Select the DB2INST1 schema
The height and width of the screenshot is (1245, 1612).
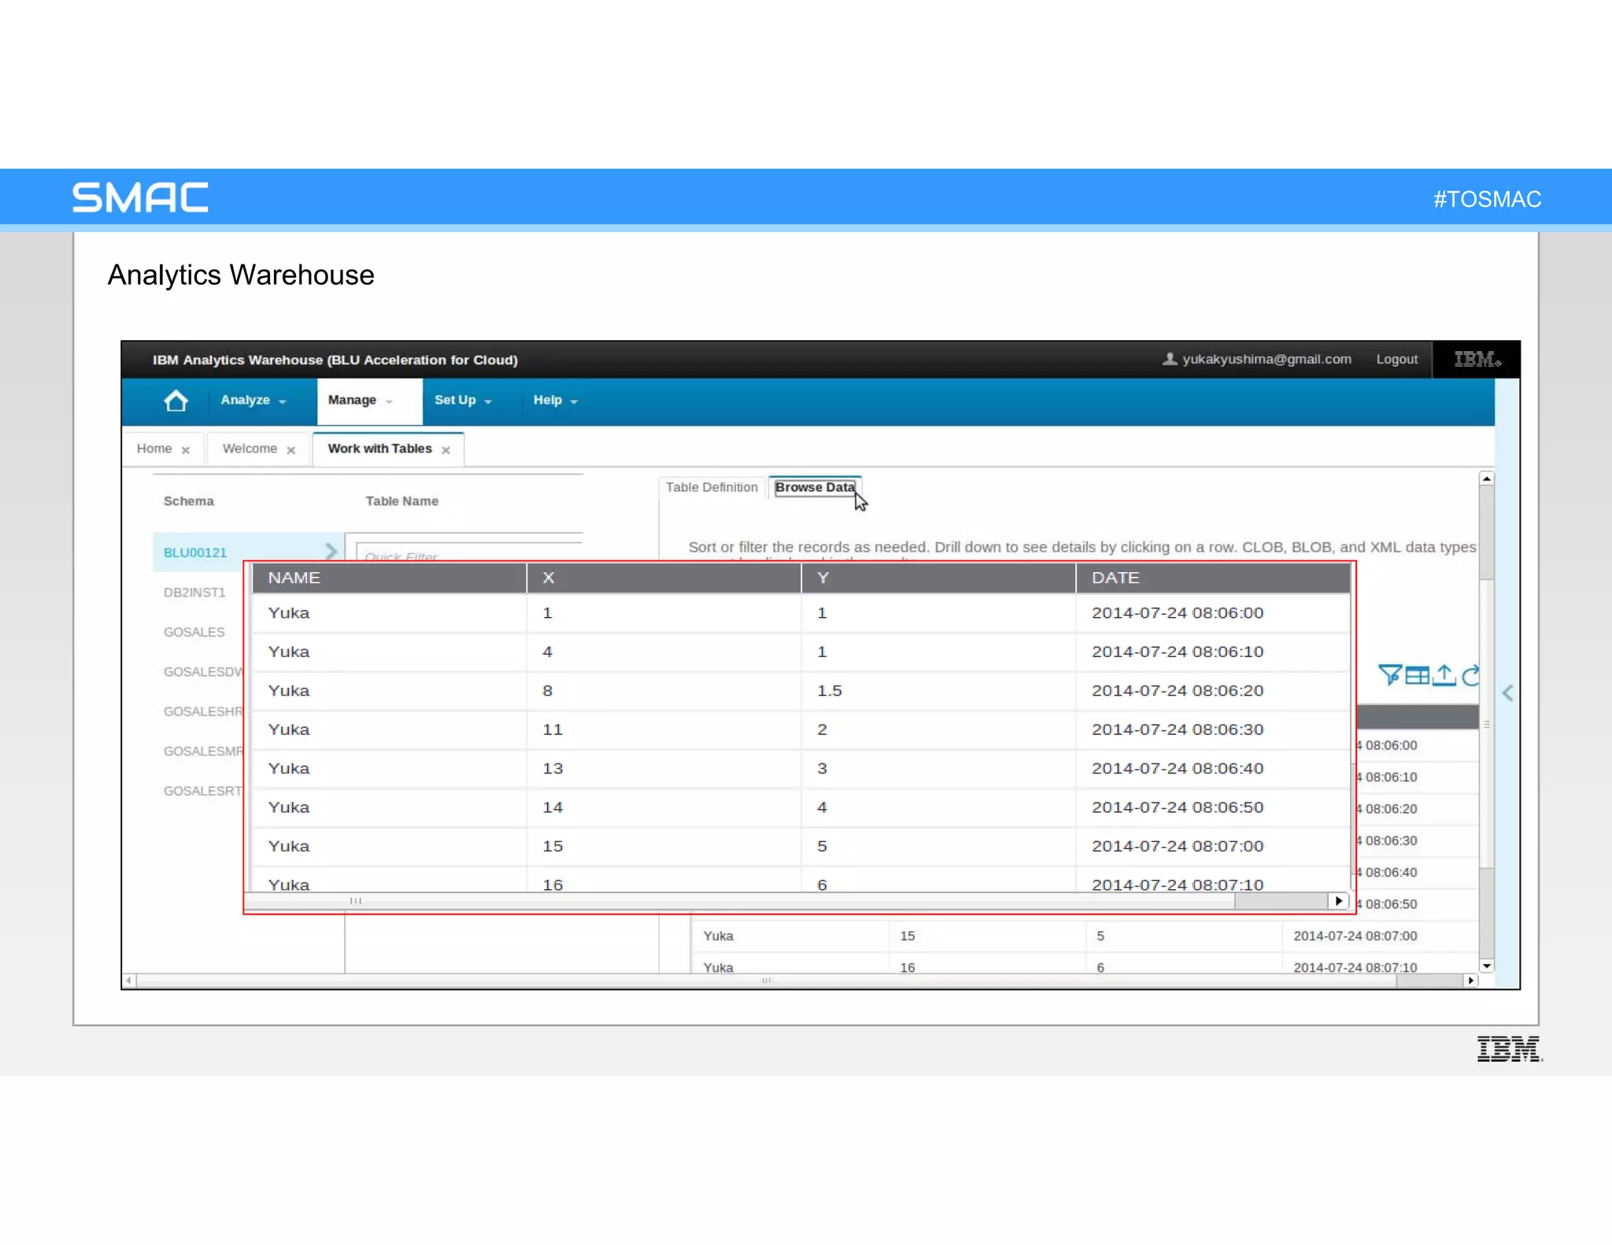[194, 593]
